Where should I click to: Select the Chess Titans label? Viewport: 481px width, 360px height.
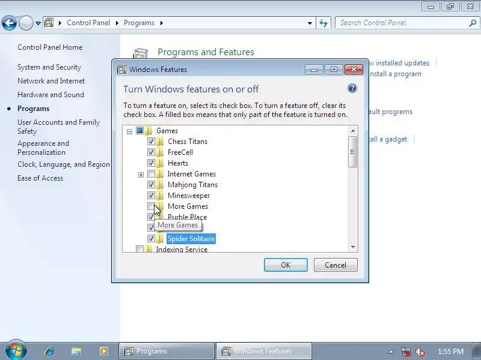pos(188,142)
